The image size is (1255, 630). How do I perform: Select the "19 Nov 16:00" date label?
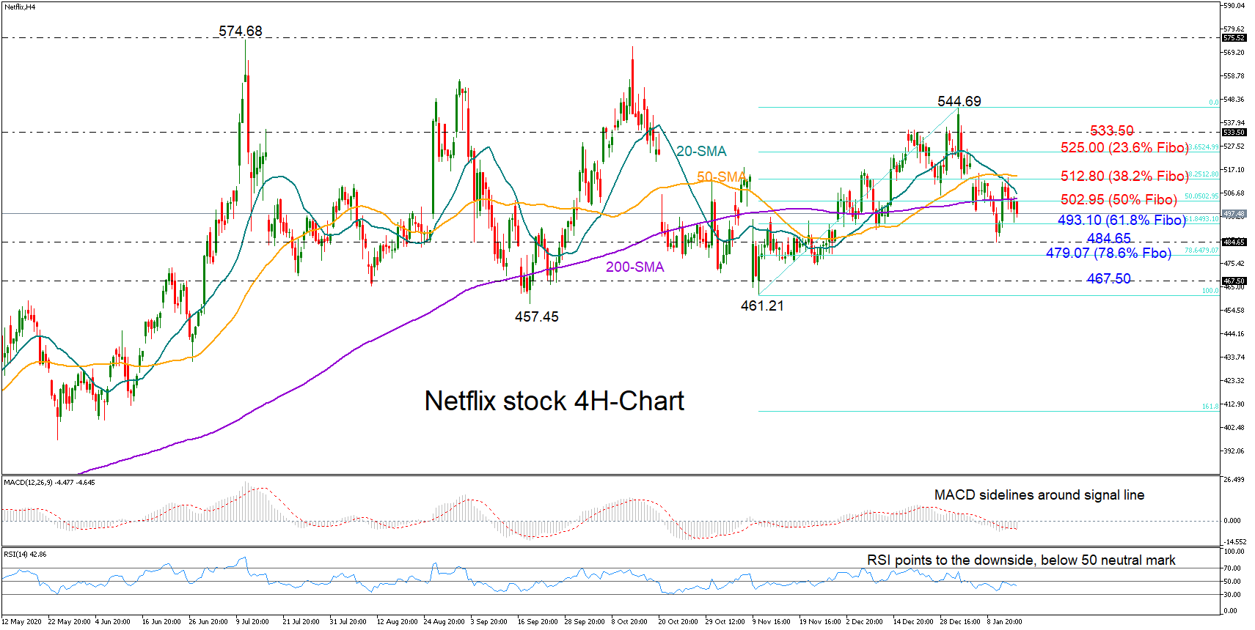tap(820, 622)
